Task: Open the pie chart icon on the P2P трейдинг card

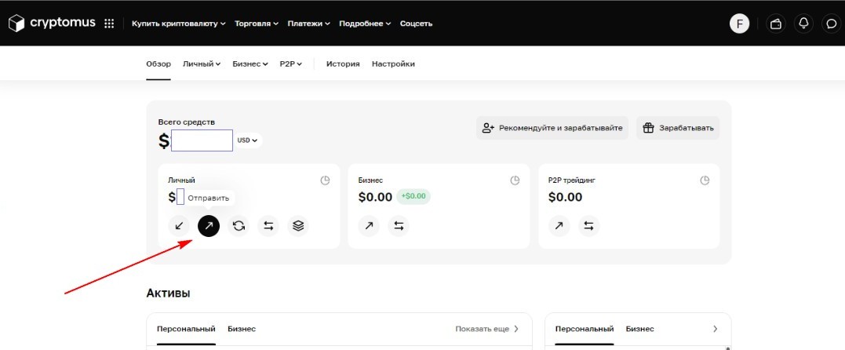Action: tap(705, 180)
